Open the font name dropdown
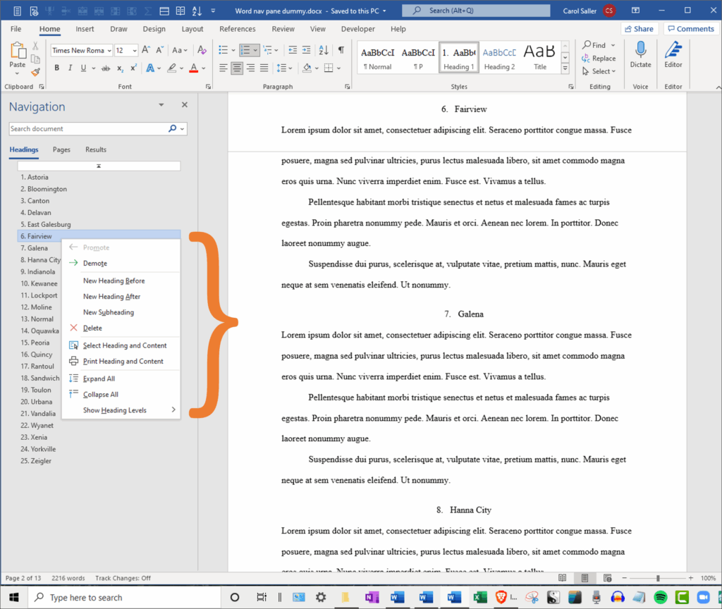Viewport: 722px width, 609px height. pyautogui.click(x=109, y=51)
